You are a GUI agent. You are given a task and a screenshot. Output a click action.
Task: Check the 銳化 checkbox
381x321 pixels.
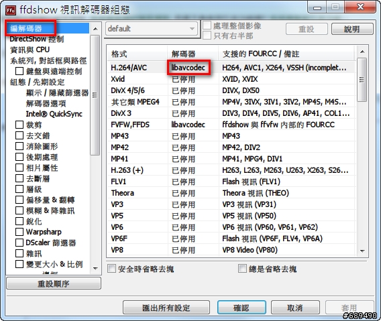[19, 221]
